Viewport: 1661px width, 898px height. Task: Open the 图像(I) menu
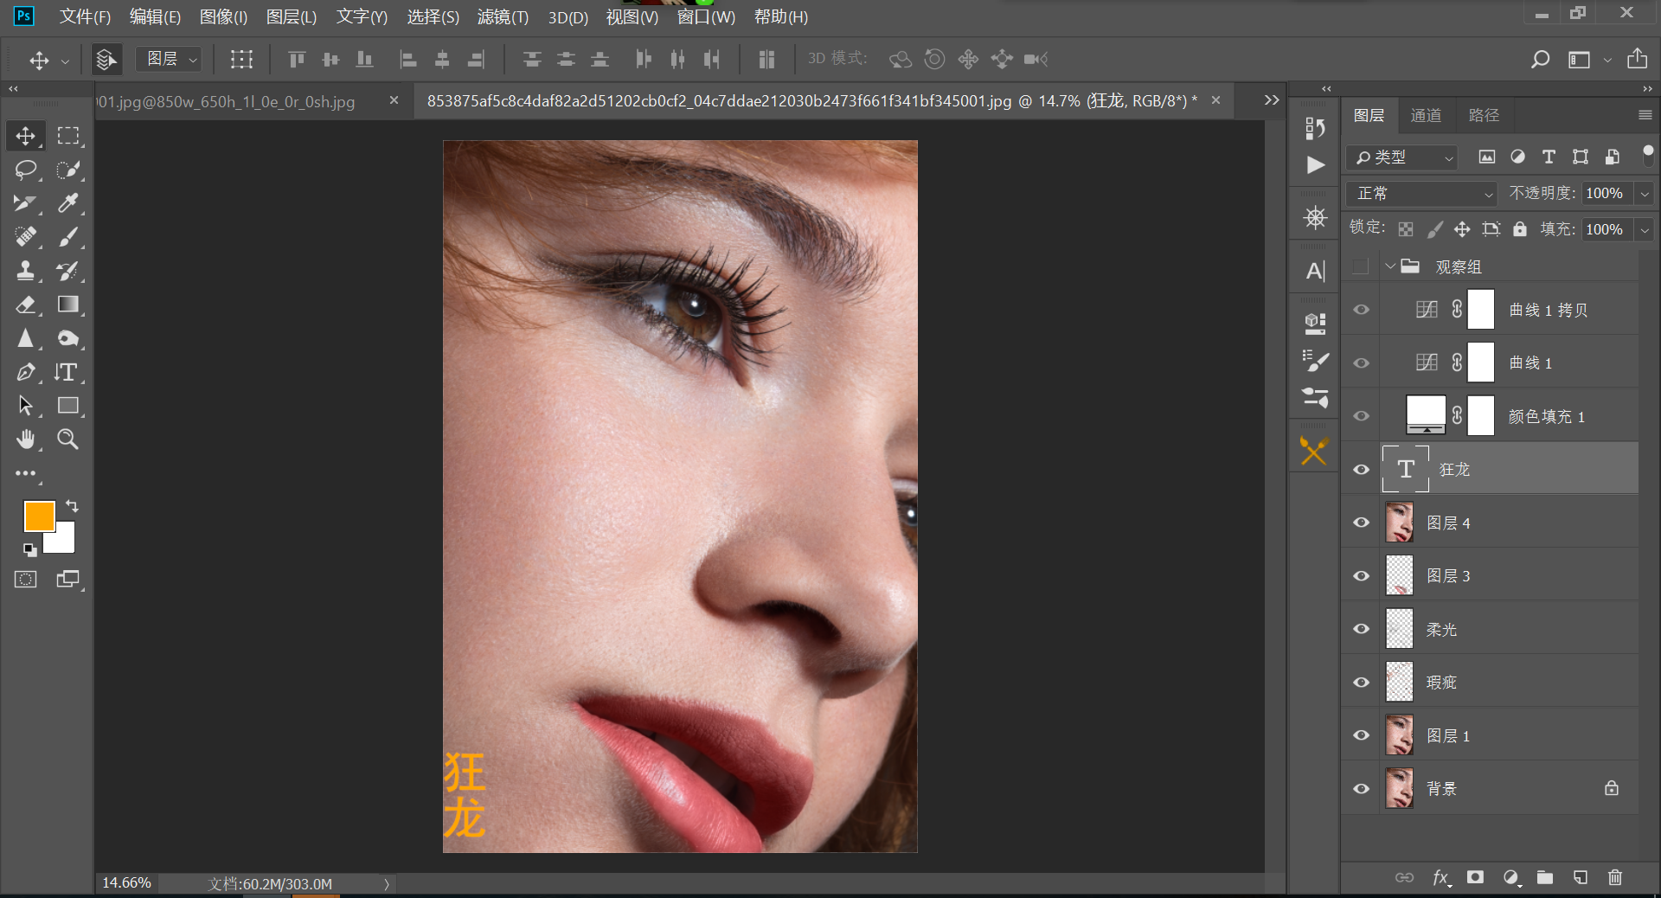[x=223, y=17]
